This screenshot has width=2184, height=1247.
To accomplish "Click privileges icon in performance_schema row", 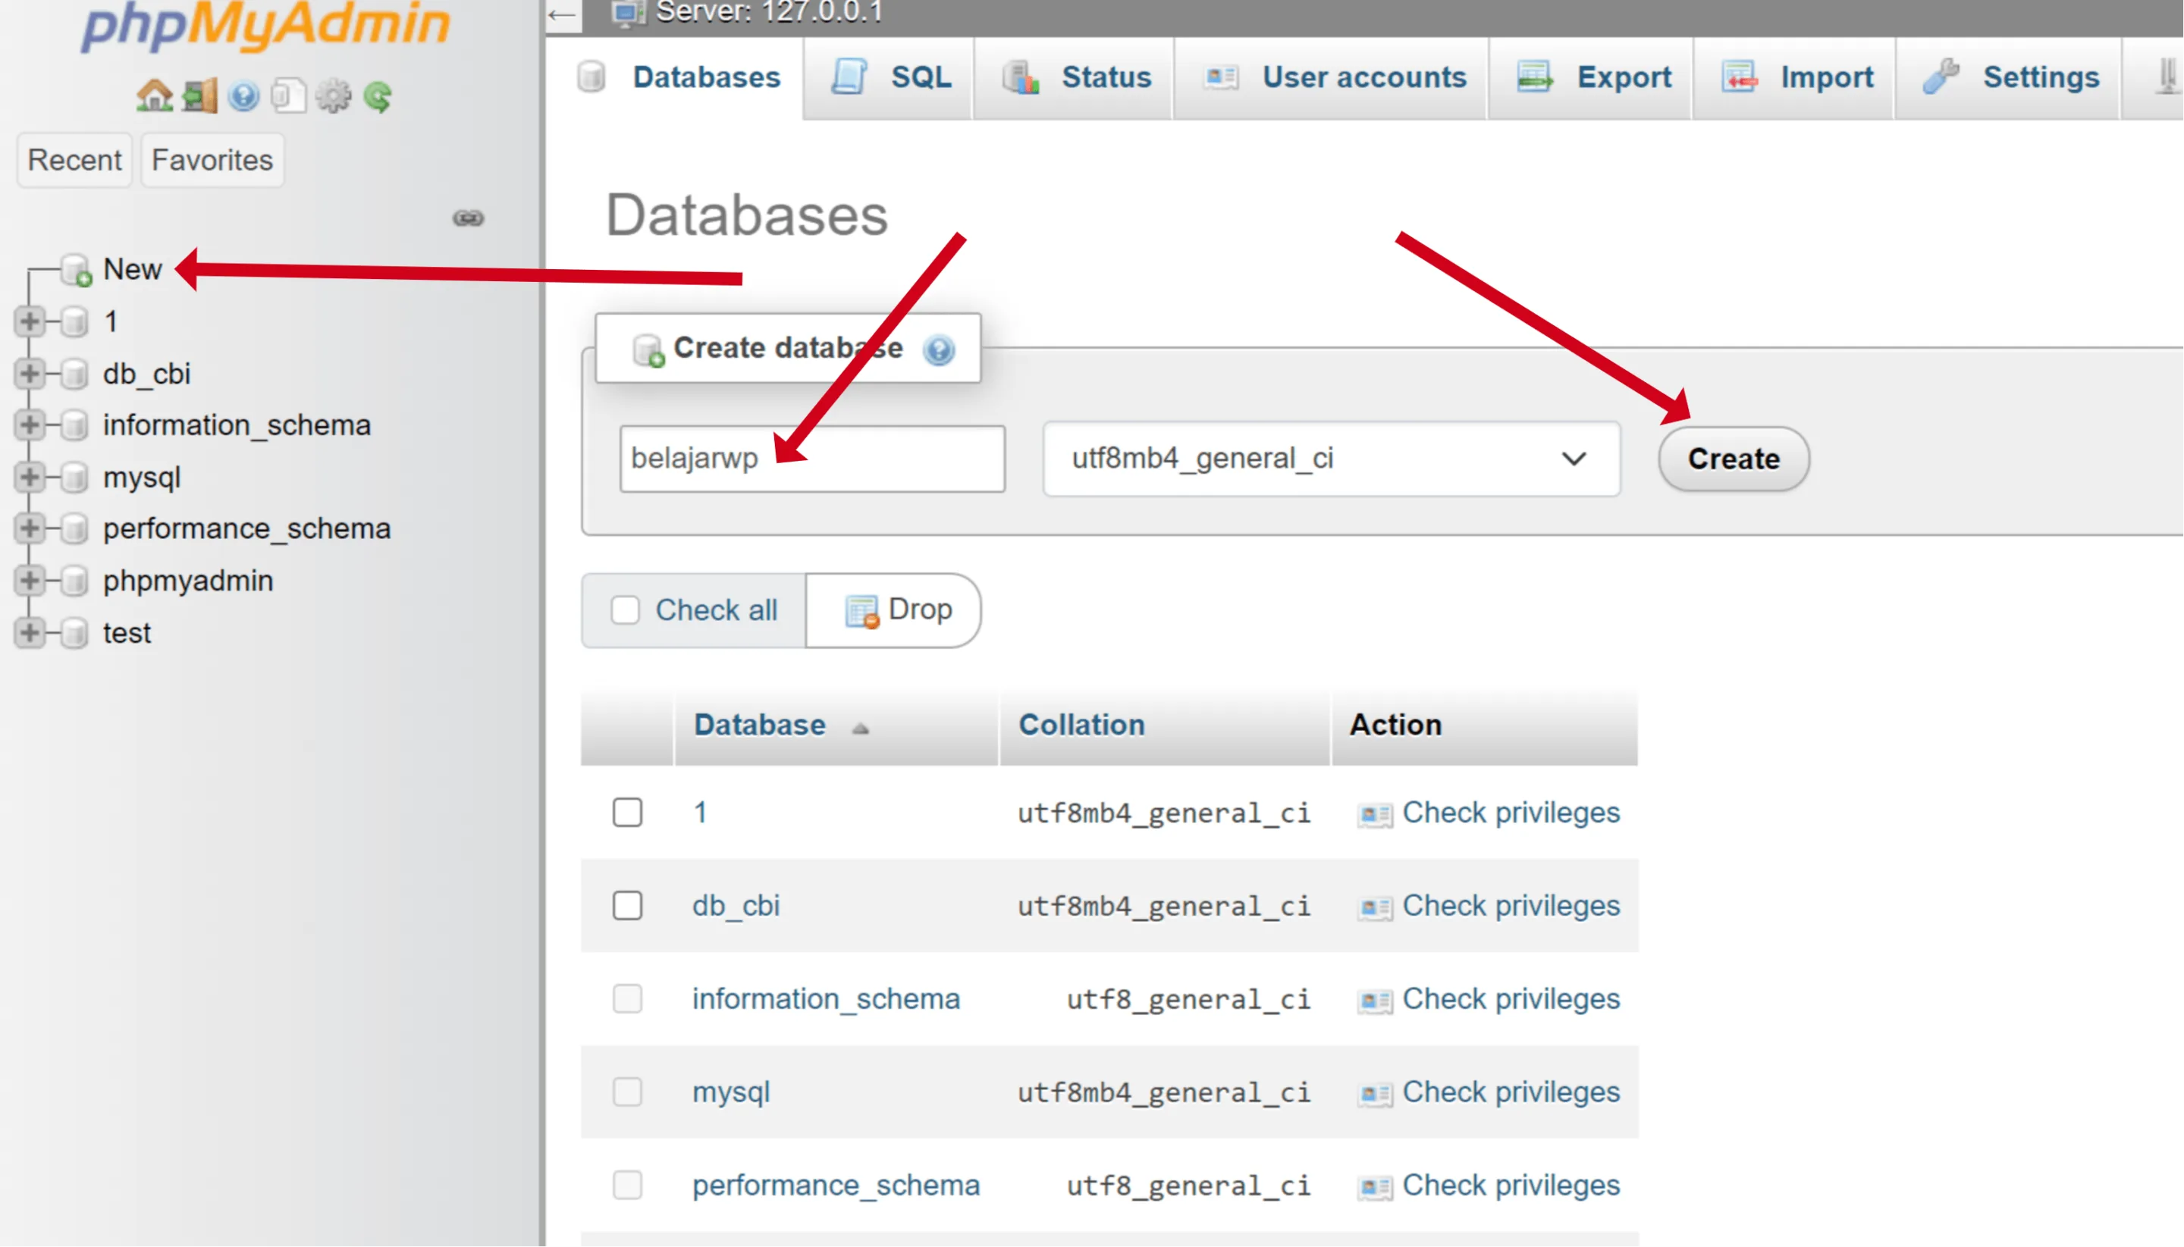I will pyautogui.click(x=1375, y=1188).
